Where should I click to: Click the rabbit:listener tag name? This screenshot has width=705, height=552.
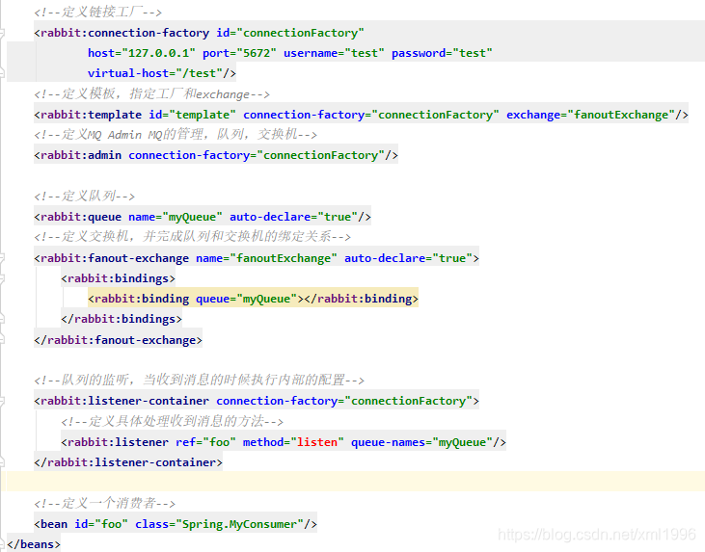pos(118,442)
